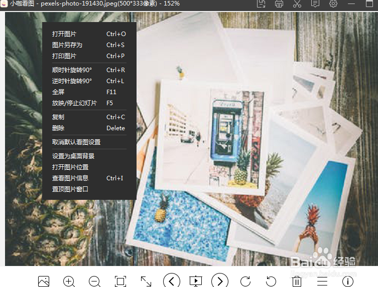Rotate image counterclockwise from bottom toolbar
This screenshot has height=287, width=378.
point(271,281)
